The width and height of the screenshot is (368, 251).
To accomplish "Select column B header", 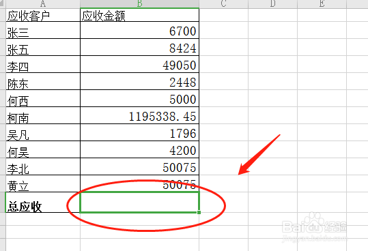I will [x=140, y=3].
